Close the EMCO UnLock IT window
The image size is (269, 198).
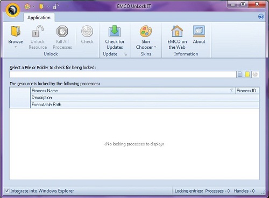coord(257,4)
